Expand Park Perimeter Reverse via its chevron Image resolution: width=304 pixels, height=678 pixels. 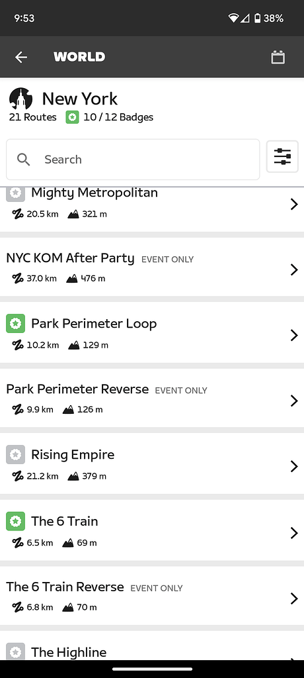tap(294, 401)
